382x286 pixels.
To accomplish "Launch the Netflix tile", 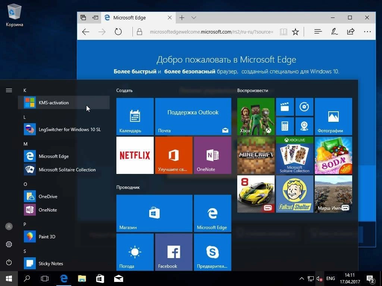I will (x=135, y=155).
